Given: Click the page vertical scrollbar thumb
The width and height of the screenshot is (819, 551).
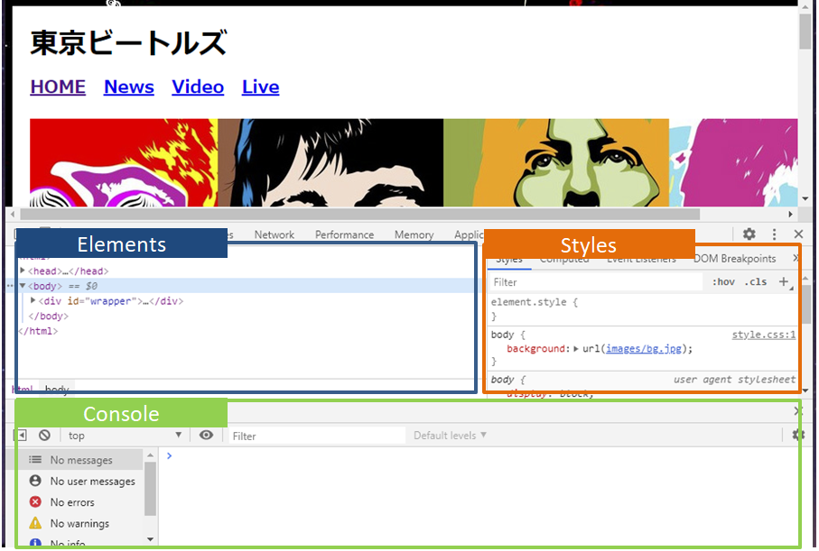Looking at the screenshot, I should pyautogui.click(x=805, y=32).
